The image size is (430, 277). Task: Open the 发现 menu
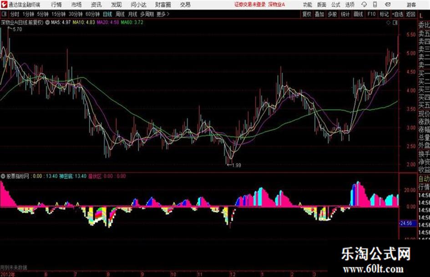coord(116,5)
